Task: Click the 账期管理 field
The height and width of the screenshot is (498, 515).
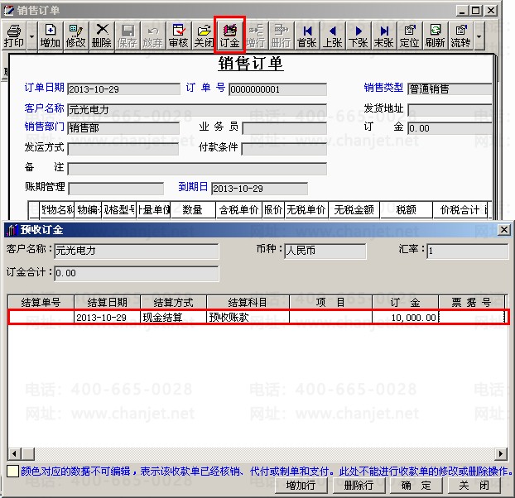Action: point(116,189)
